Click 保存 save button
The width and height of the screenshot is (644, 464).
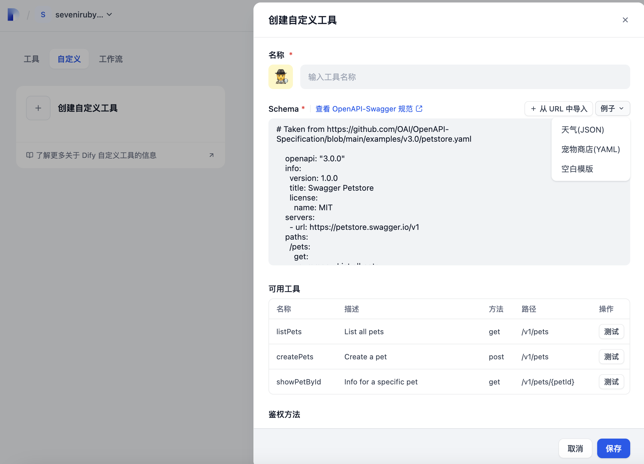point(613,449)
